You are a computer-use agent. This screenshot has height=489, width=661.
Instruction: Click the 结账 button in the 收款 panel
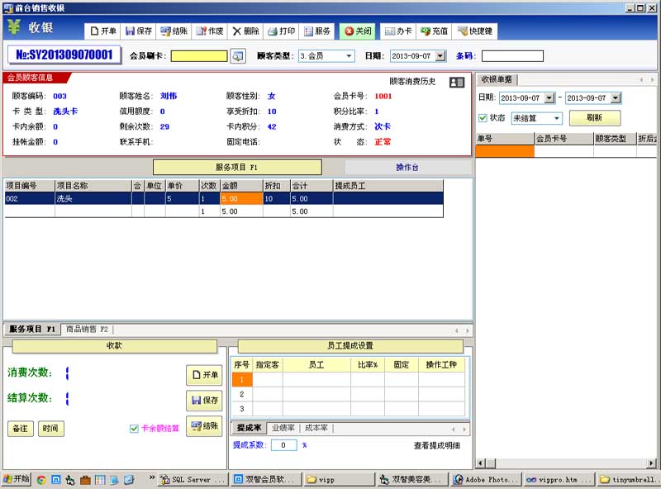[x=204, y=426]
